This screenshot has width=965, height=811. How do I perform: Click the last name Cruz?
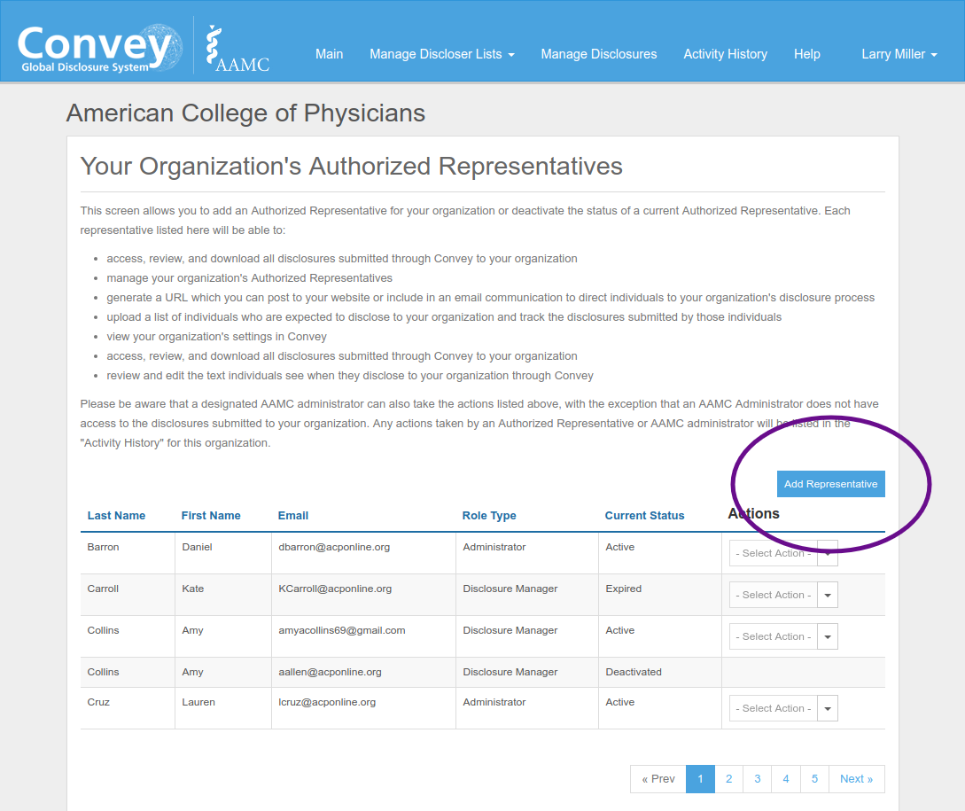click(x=98, y=702)
